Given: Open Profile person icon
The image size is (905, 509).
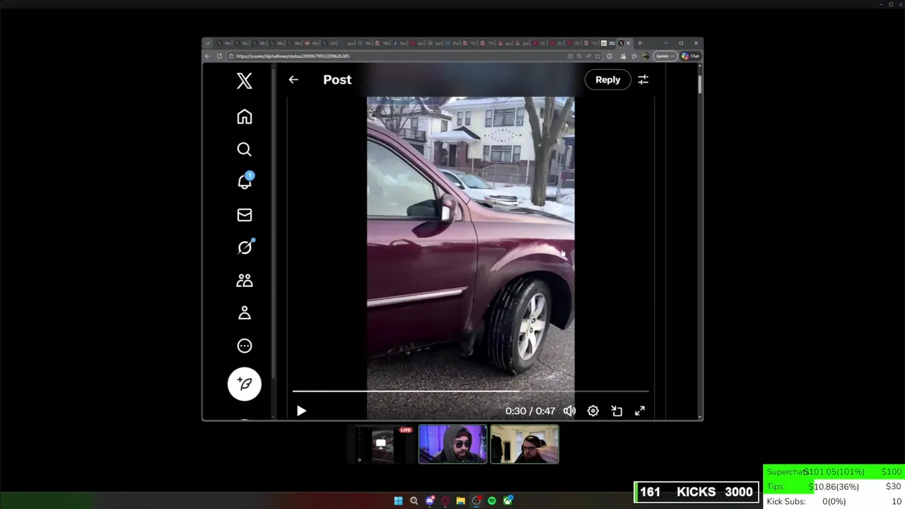Looking at the screenshot, I should [x=245, y=312].
